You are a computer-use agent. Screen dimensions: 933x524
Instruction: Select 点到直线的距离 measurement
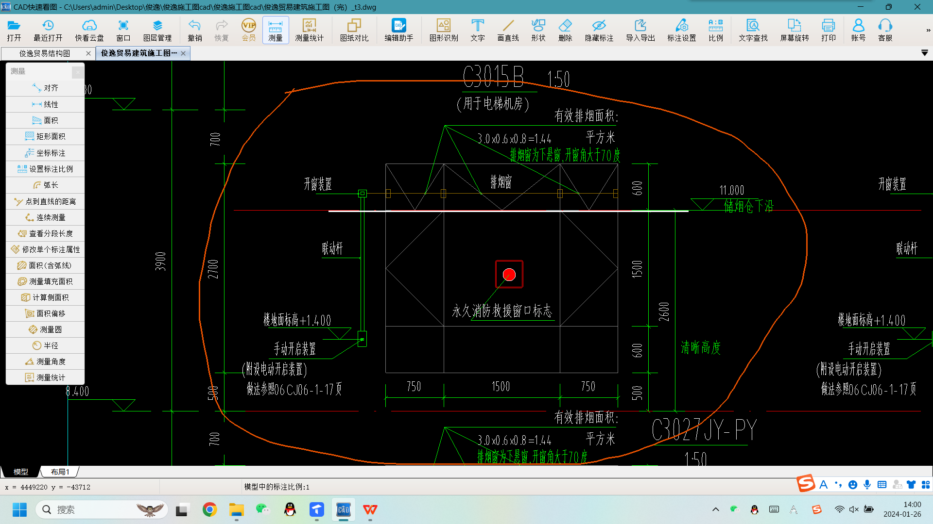[x=45, y=201]
